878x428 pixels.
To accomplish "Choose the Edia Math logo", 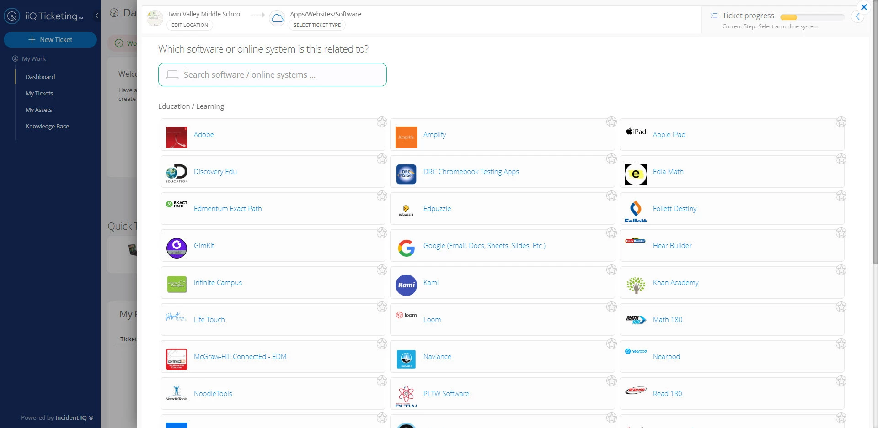I will 636,174.
